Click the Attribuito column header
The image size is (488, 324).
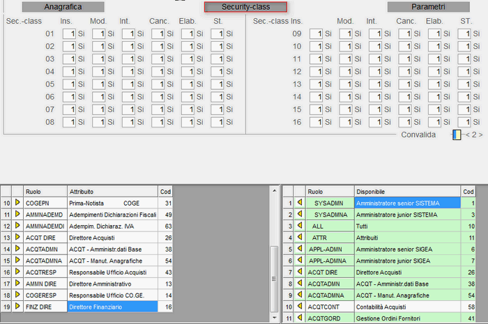[x=112, y=192]
